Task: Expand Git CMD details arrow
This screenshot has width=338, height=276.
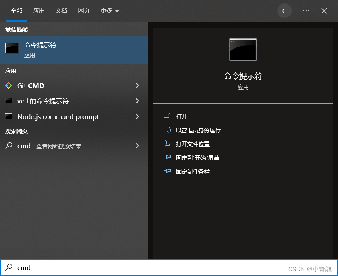Action: pyautogui.click(x=137, y=85)
